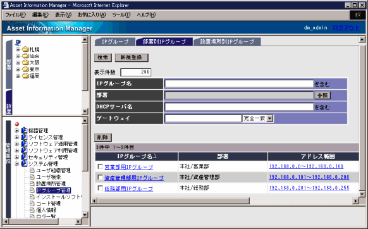Open the 資産管理部用IPグループ link
This screenshot has height=229, width=368.
point(134,178)
